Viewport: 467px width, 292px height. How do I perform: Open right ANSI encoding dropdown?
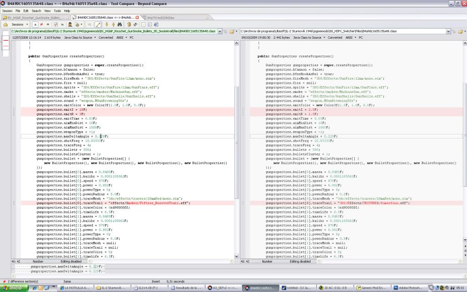pyautogui.click(x=351, y=37)
